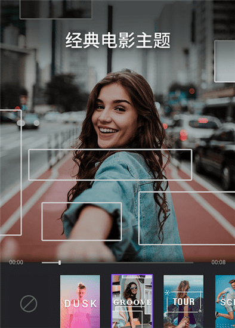The width and height of the screenshot is (235, 328).
Task: Seek to the middle of the timeline bar
Action: pos(117,262)
